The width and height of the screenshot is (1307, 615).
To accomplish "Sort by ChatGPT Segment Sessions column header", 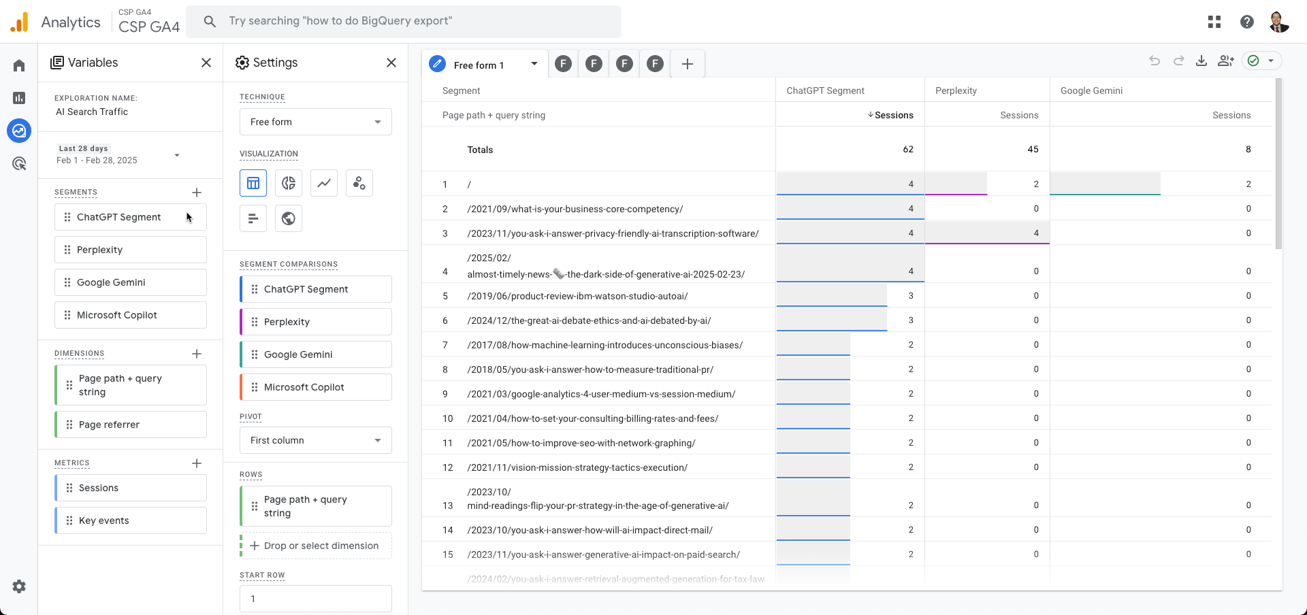I will click(890, 116).
